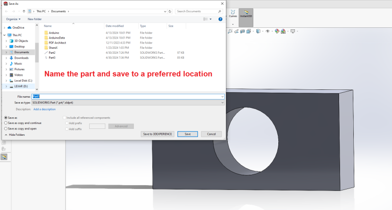
Task: Click the change view layout icon
Action: [205, 19]
